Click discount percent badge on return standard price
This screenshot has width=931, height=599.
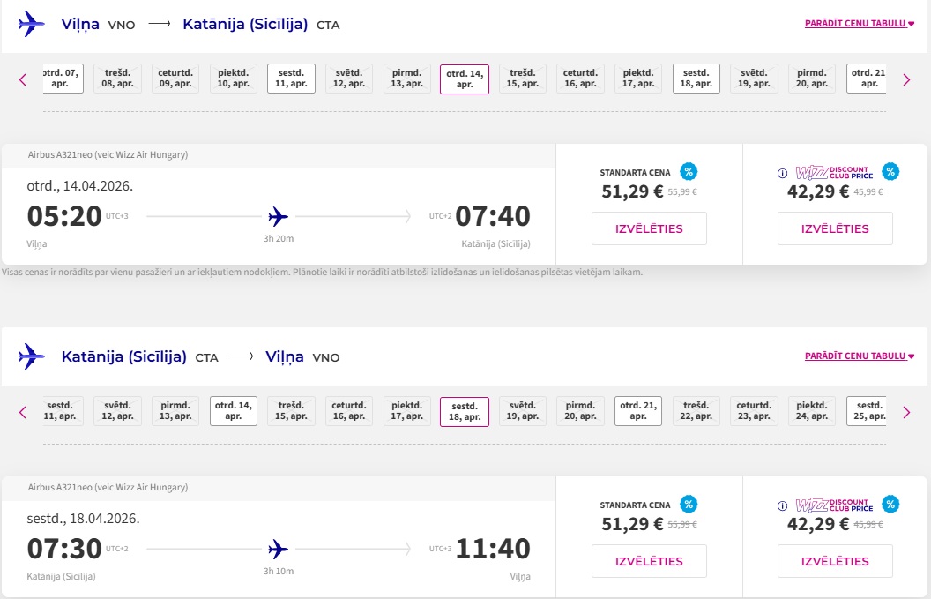click(689, 505)
